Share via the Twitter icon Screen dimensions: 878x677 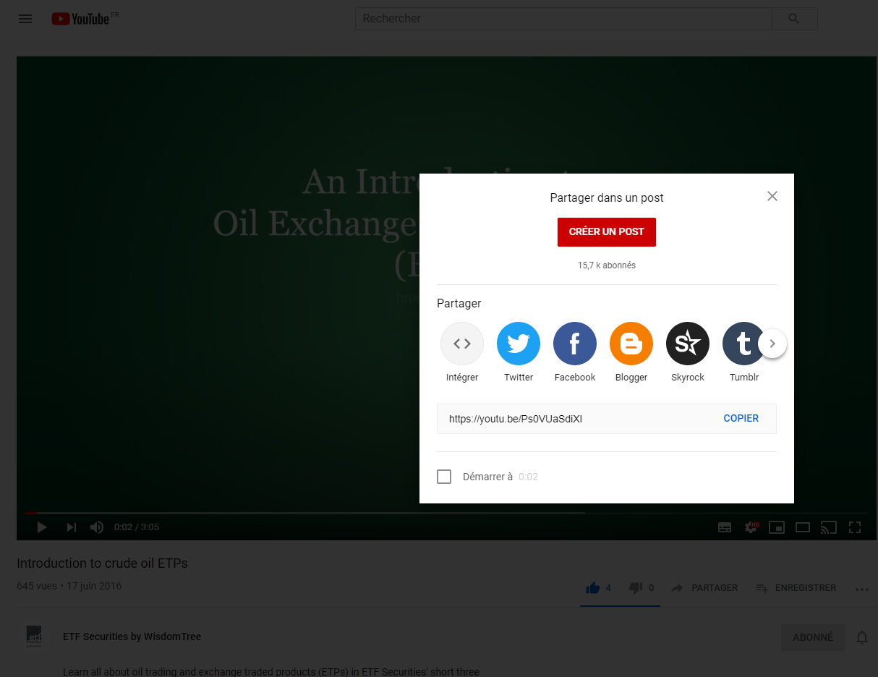tap(519, 344)
